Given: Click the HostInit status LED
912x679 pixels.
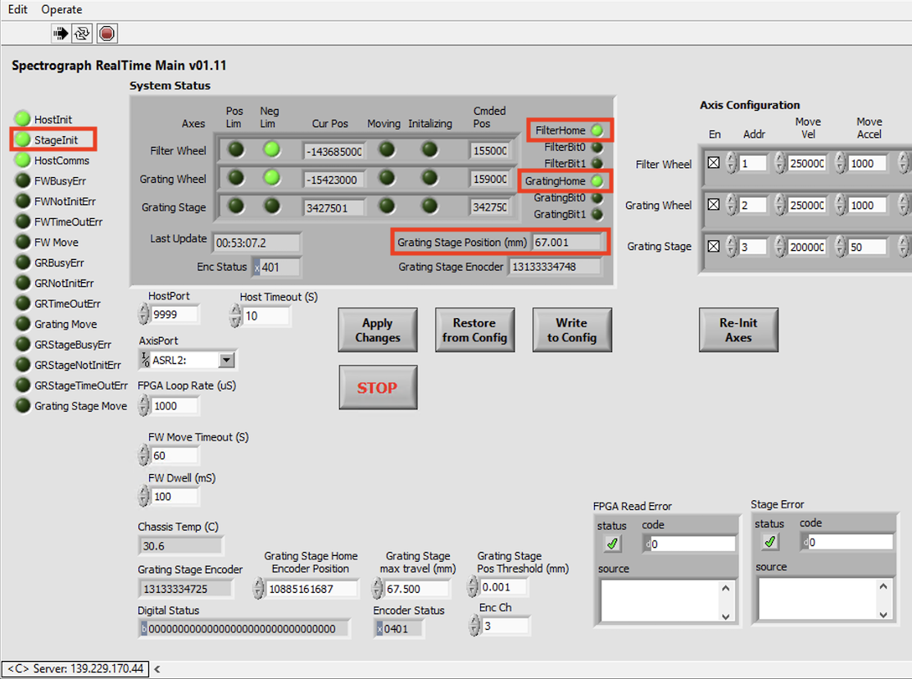Looking at the screenshot, I should coord(22,120).
